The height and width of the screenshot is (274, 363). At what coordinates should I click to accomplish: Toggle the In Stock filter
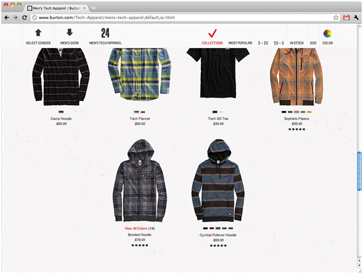click(x=296, y=43)
